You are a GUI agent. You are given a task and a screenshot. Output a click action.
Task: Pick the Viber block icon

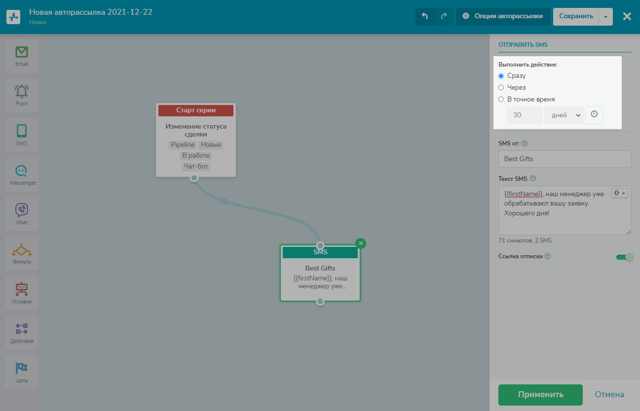(x=21, y=214)
